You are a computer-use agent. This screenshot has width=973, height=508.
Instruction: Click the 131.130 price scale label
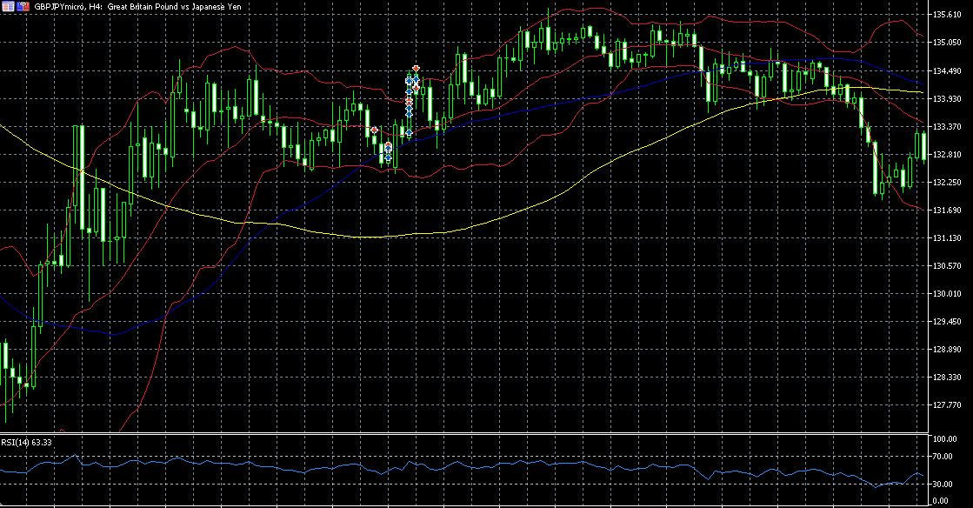tap(950, 238)
